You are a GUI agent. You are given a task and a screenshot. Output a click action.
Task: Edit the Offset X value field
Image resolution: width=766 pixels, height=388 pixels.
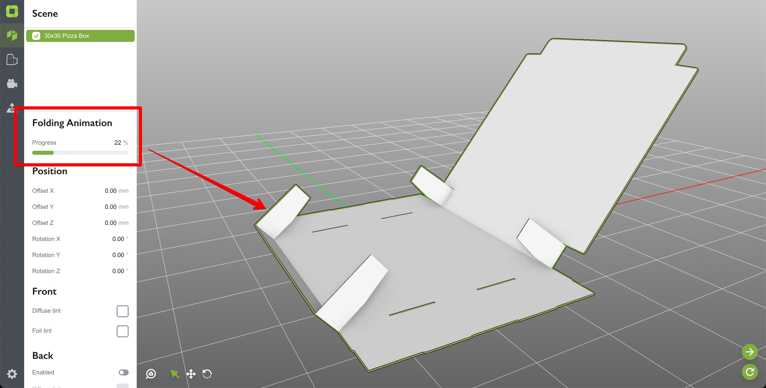pos(112,191)
